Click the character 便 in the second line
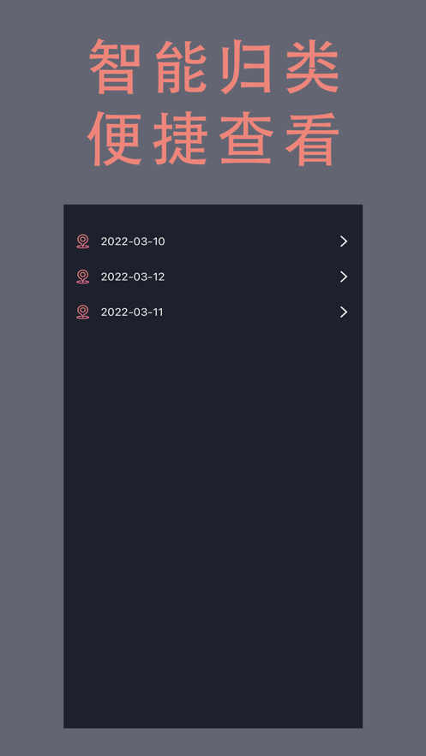 114,139
